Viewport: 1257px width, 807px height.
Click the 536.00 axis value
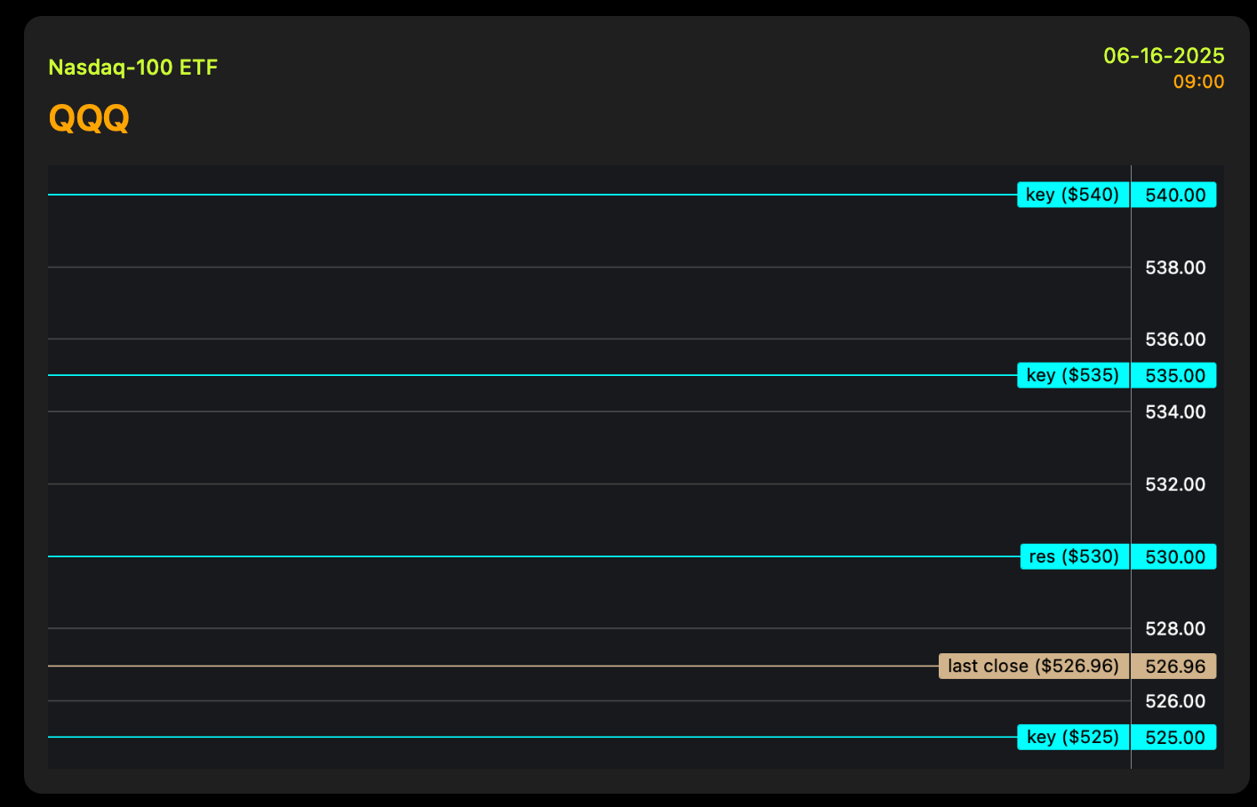click(1175, 340)
